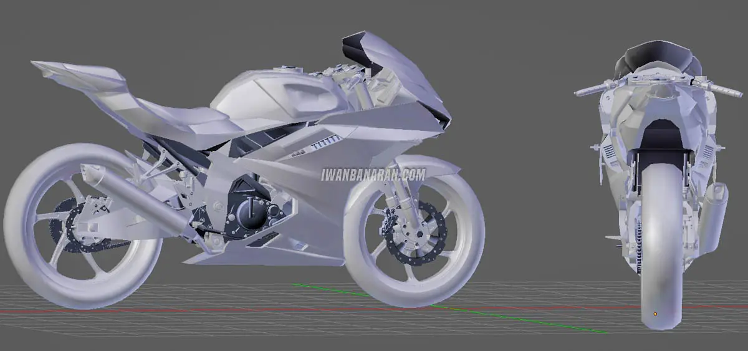The height and width of the screenshot is (351, 748).
Task: Pick the front brake disc on side-view bike
Action: click(x=415, y=232)
